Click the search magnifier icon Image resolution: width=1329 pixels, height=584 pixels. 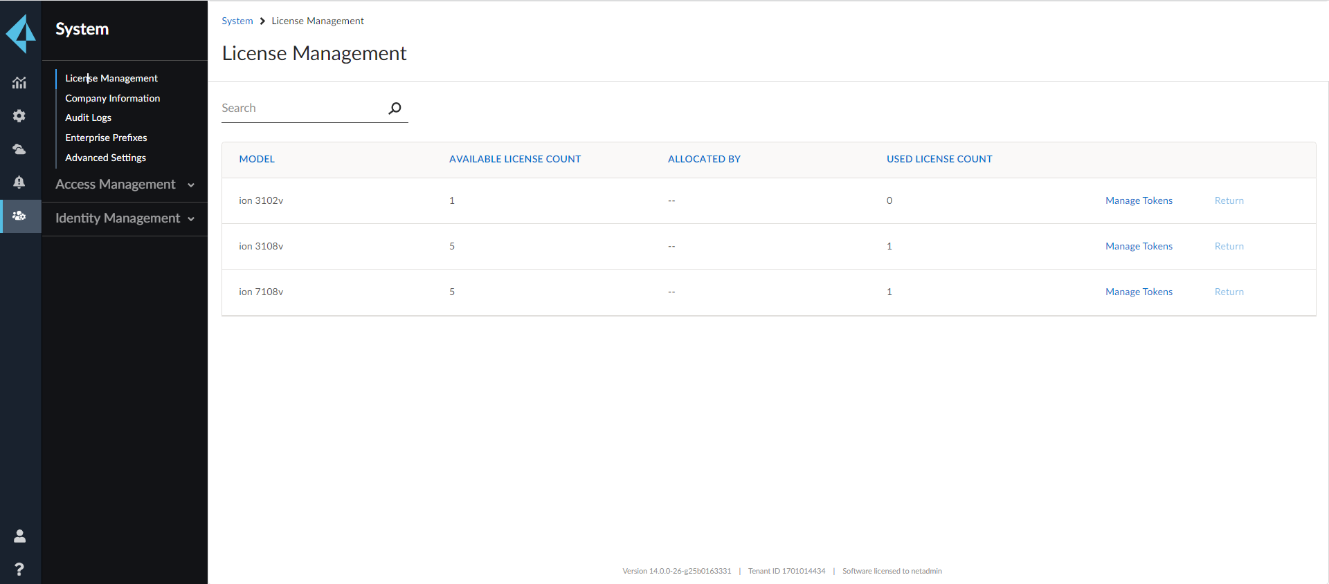(395, 109)
